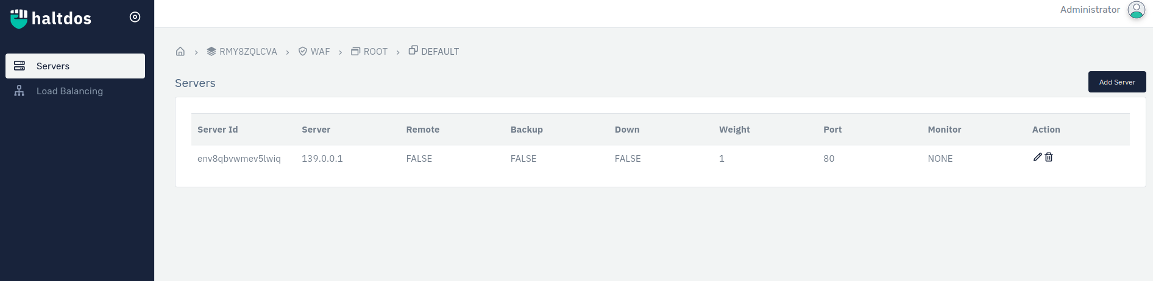Go to ROOT in breadcrumb
Viewport: 1153px width, 281px height.
(369, 52)
